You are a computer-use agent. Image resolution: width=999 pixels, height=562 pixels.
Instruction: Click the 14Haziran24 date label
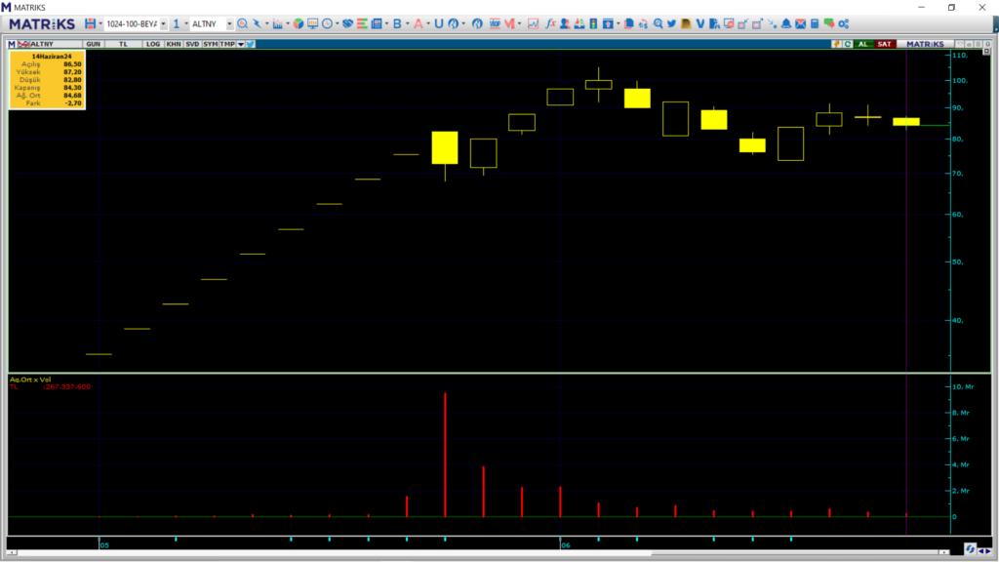coord(52,56)
